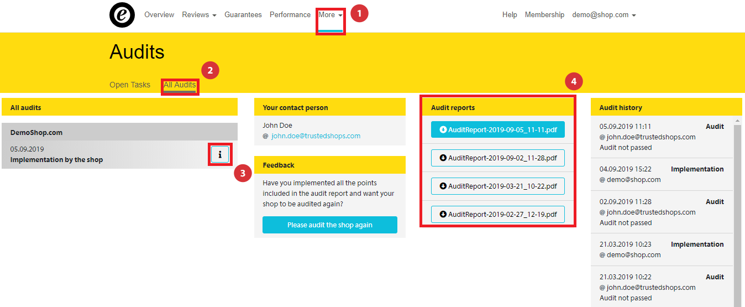The width and height of the screenshot is (745, 307).
Task: Switch to Open Tasks tab
Action: tap(130, 85)
